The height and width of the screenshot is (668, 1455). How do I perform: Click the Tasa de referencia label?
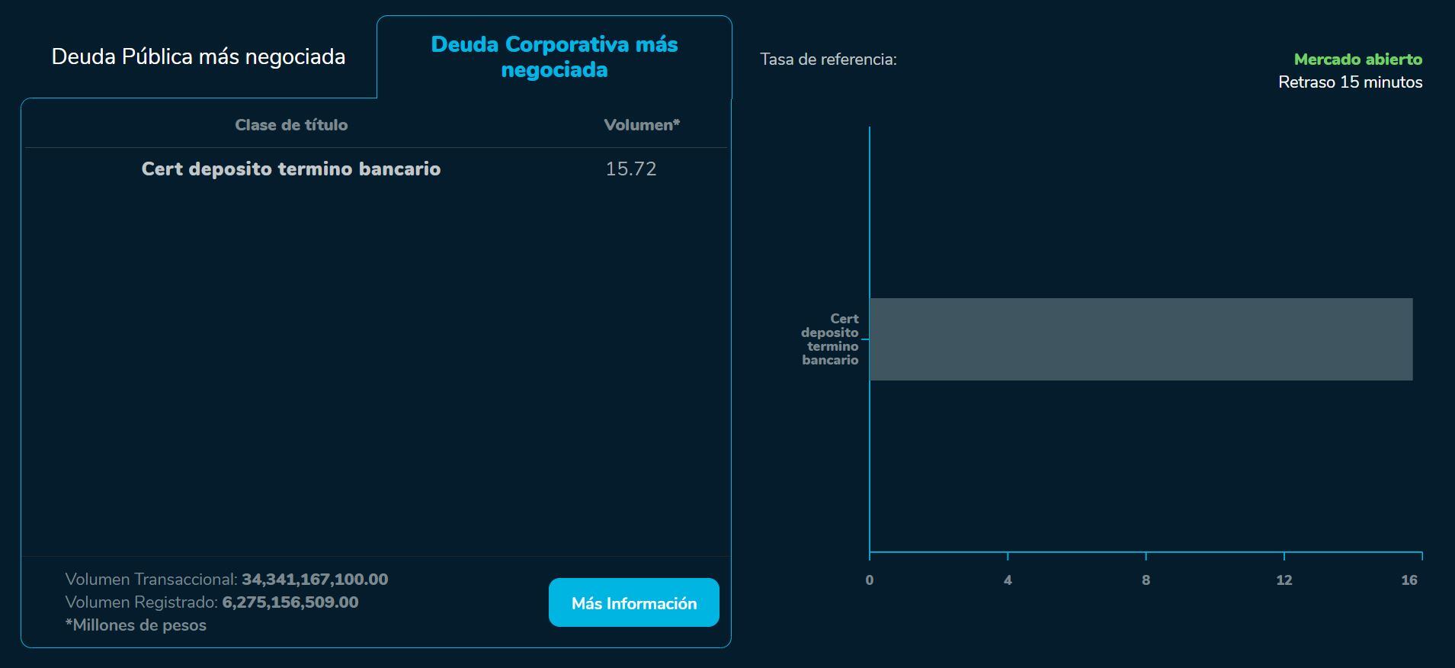click(x=828, y=59)
